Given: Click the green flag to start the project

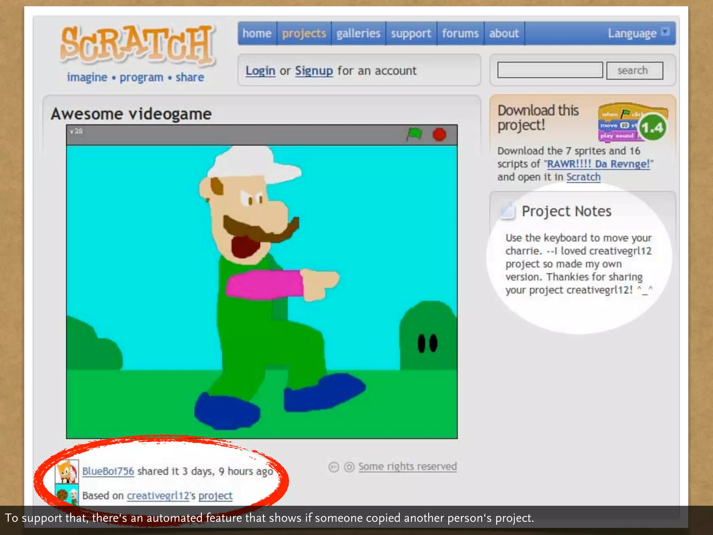Looking at the screenshot, I should 414,134.
